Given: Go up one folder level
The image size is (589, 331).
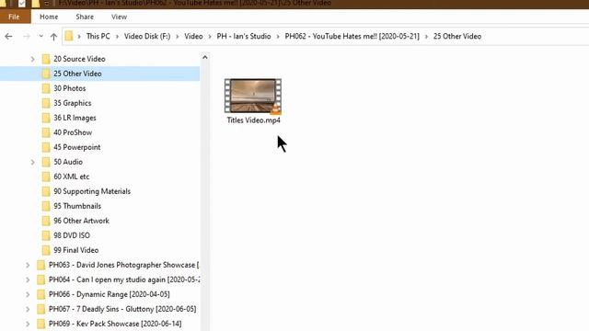Looking at the screenshot, I should (x=53, y=37).
